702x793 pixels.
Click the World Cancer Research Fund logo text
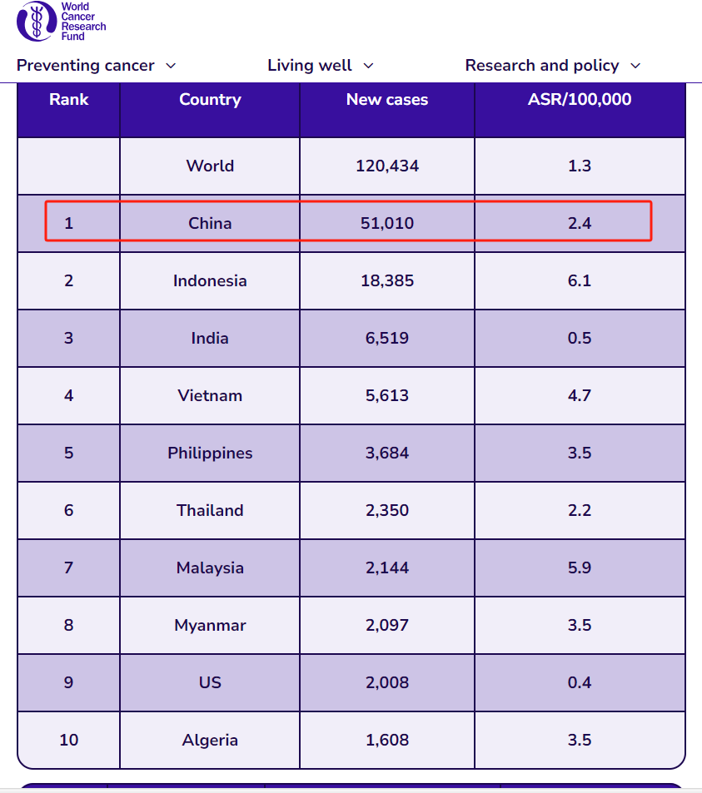point(83,22)
